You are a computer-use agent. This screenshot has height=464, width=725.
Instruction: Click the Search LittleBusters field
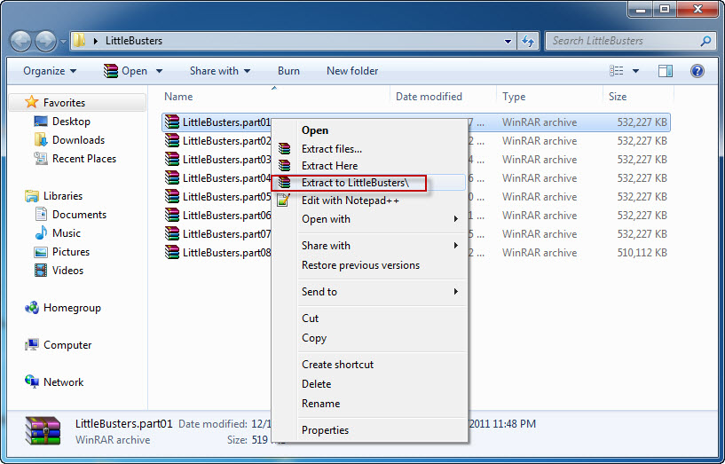tap(631, 41)
